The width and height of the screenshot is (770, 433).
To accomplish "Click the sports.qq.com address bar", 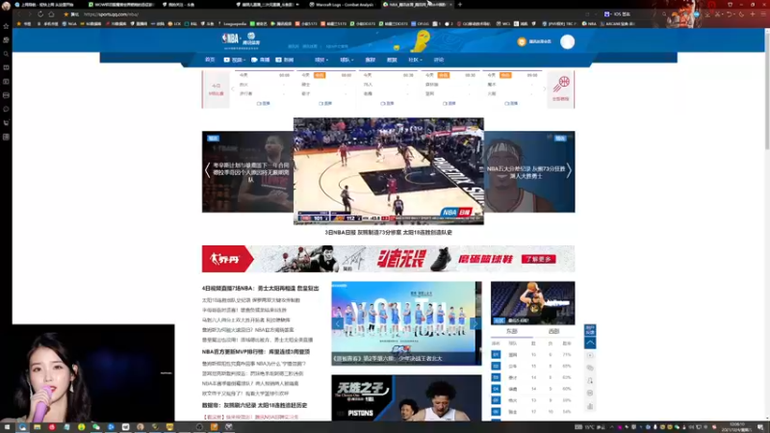I will 111,14.
